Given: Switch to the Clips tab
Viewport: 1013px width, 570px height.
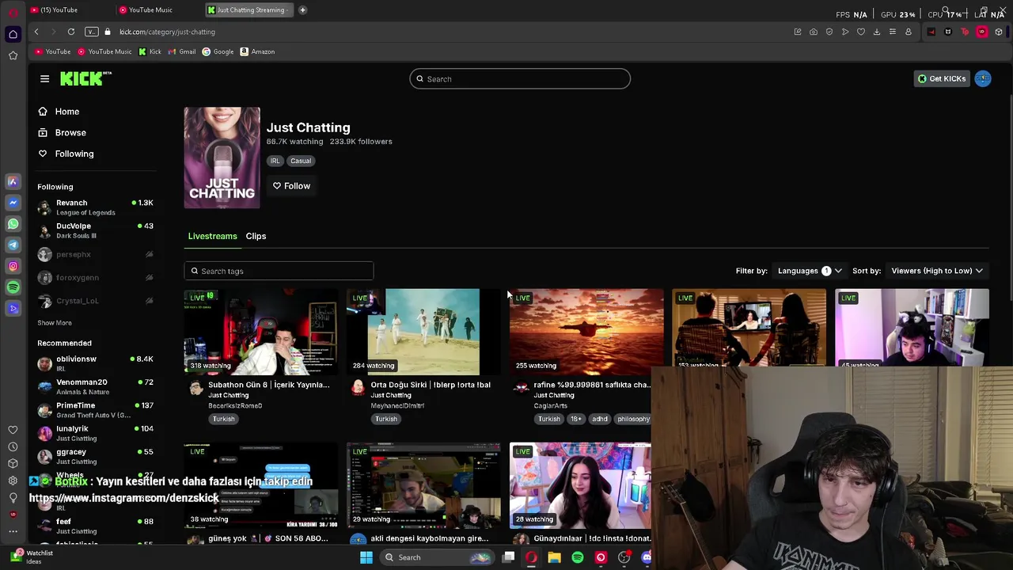Looking at the screenshot, I should point(256,236).
